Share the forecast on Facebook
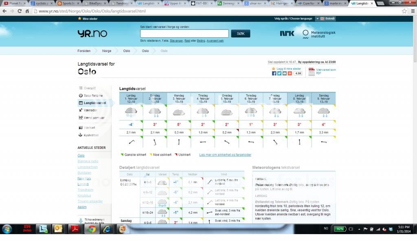The height and width of the screenshot is (241, 417). [274, 74]
